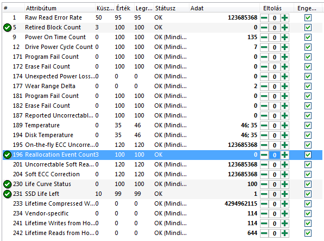Decrease offset for Uncorrectable Soft Read row
Image resolution: width=324 pixels, height=241 pixels.
264,165
